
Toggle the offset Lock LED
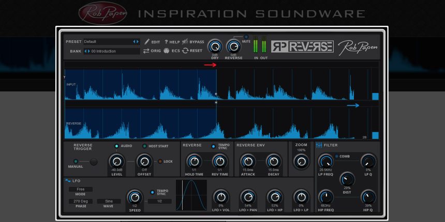click(160, 162)
